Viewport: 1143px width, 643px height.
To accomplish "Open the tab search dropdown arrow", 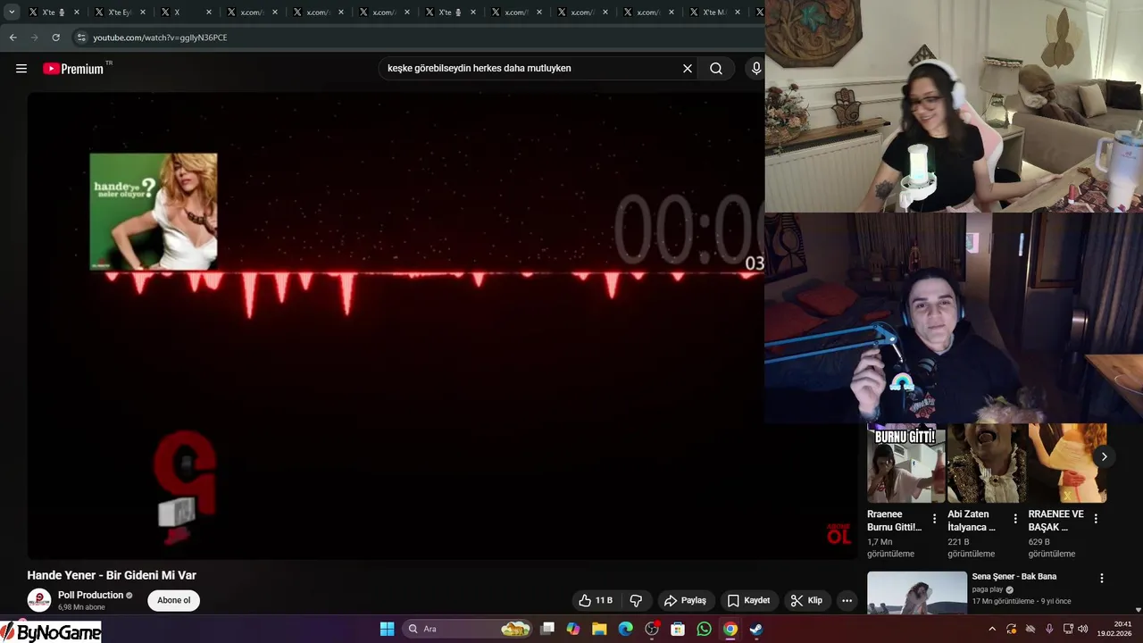I will click(12, 13).
